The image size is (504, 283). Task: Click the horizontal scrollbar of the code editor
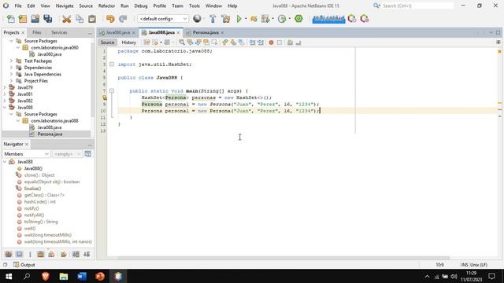click(283, 258)
